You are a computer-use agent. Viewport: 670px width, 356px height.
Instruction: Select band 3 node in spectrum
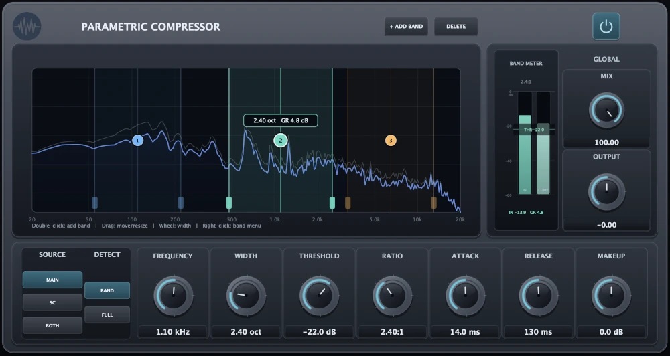click(x=391, y=140)
